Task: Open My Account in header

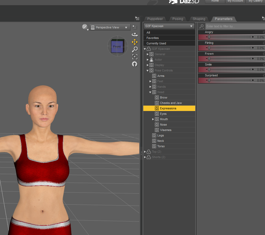Action: 235,1
